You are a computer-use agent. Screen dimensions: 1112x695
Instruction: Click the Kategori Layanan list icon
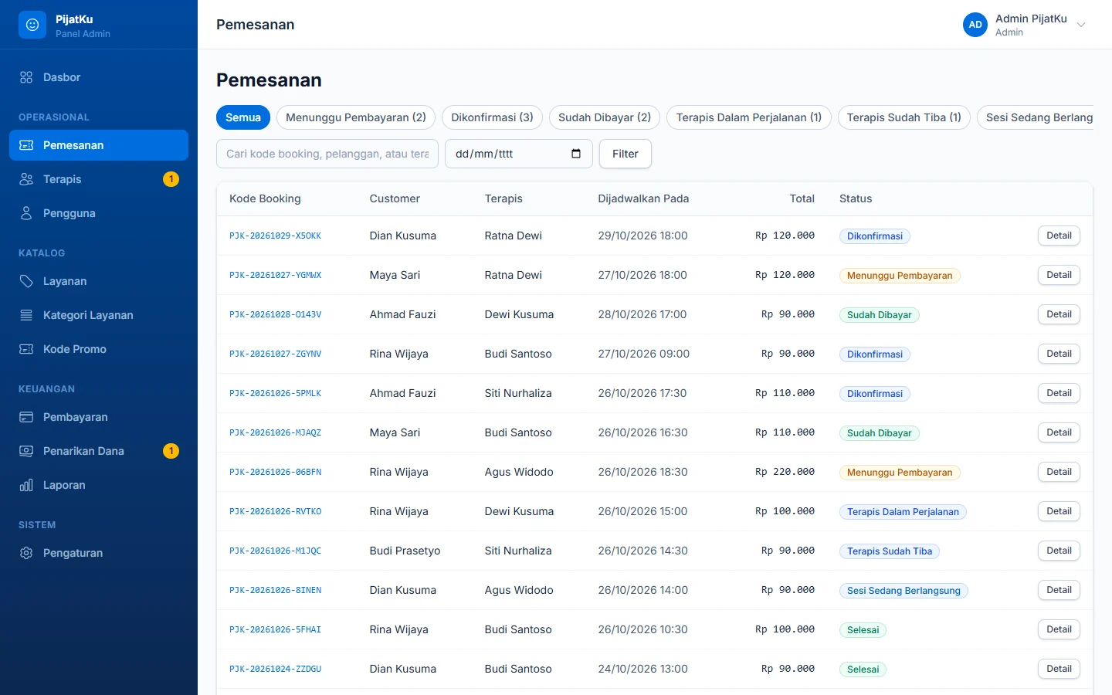click(26, 315)
